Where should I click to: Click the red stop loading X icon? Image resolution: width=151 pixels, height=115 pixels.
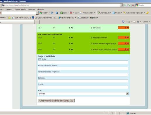click(133, 5)
